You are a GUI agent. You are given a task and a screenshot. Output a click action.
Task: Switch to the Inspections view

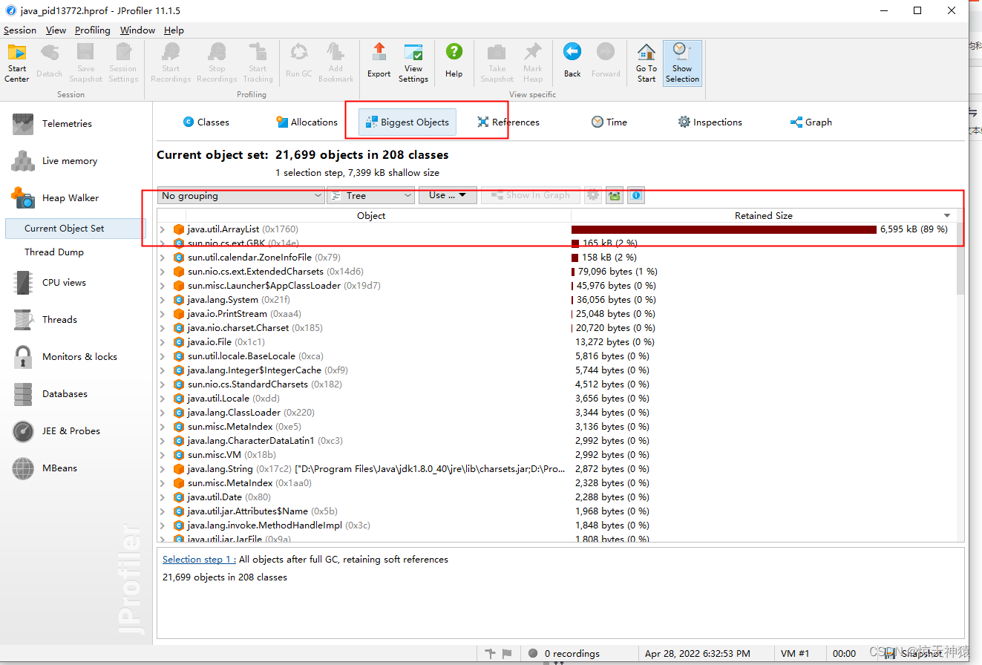click(x=710, y=122)
